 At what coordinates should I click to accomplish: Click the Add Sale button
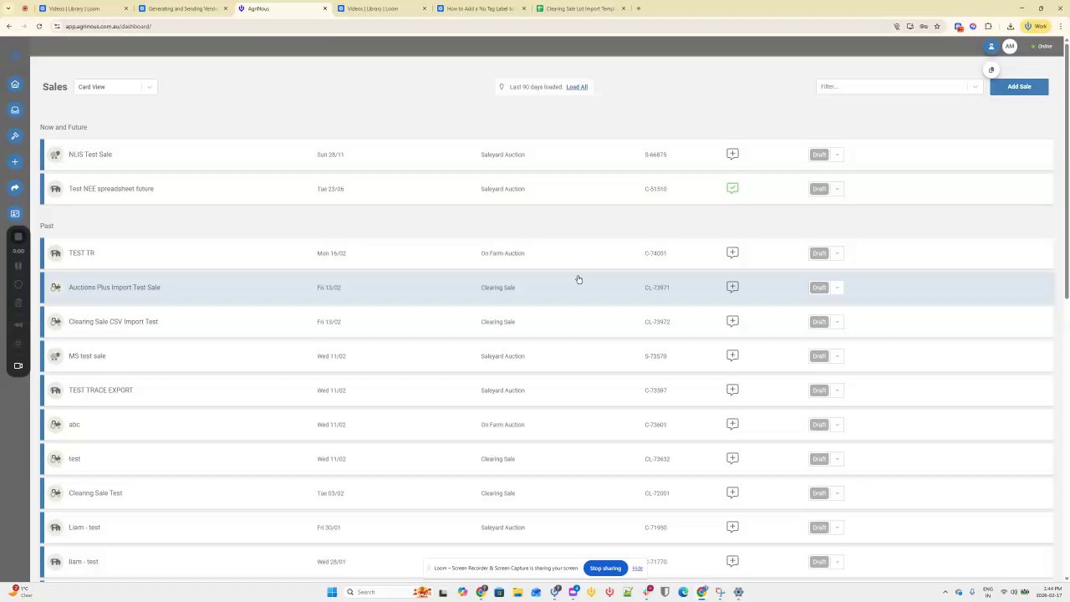(x=1019, y=87)
